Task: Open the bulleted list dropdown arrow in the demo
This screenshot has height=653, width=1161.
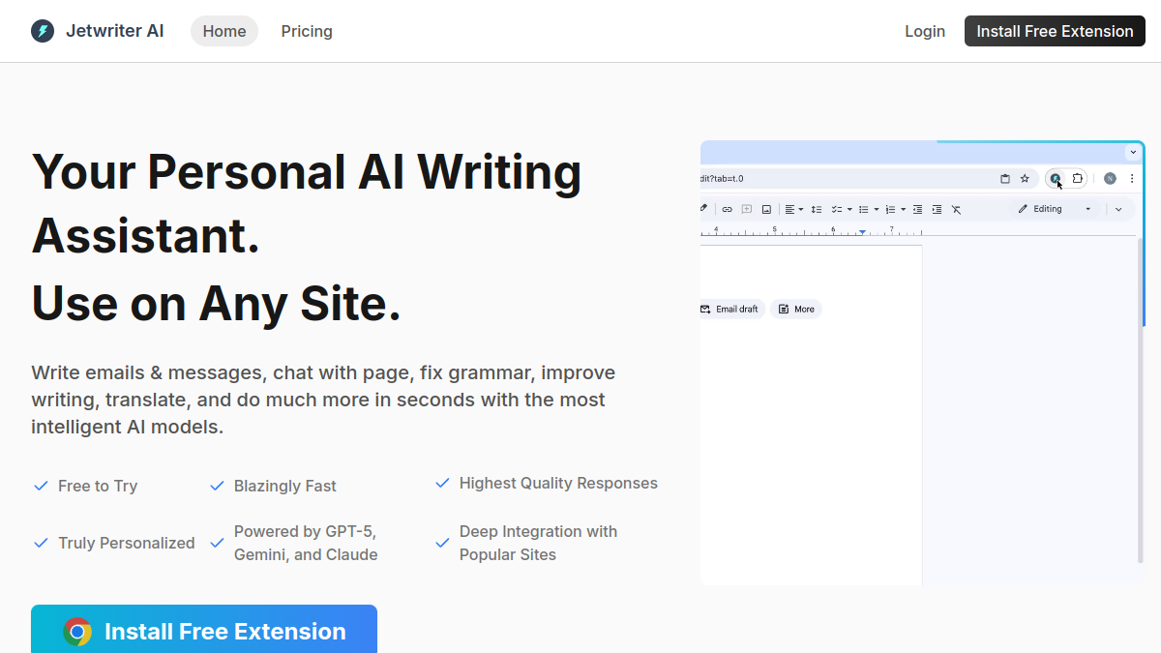Action: point(877,209)
